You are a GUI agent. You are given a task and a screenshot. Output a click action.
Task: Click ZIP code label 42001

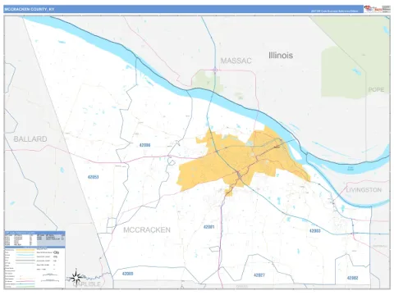click(208, 227)
